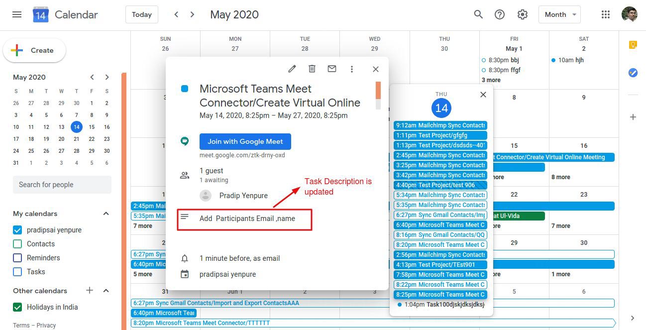
Task: Click Join with Google Meet
Action: pos(245,141)
